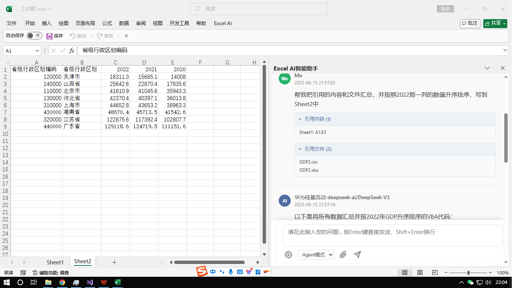Click the GDP2.xlsx file reference

[x=309, y=170]
